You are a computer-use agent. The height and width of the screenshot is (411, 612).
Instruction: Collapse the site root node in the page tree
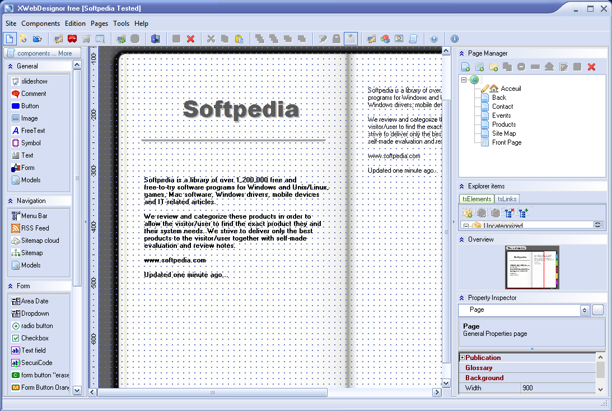464,80
